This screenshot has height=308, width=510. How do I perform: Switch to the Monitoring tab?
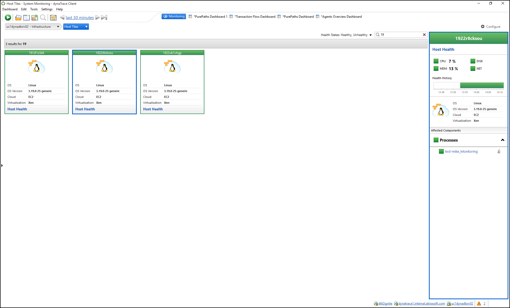(x=174, y=16)
